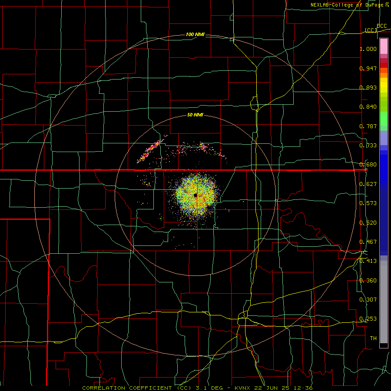Select the 0.413 scale value
This screenshot has height=391, width=391.
click(x=368, y=261)
